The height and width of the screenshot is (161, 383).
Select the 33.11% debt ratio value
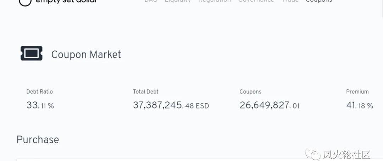pyautogui.click(x=40, y=105)
